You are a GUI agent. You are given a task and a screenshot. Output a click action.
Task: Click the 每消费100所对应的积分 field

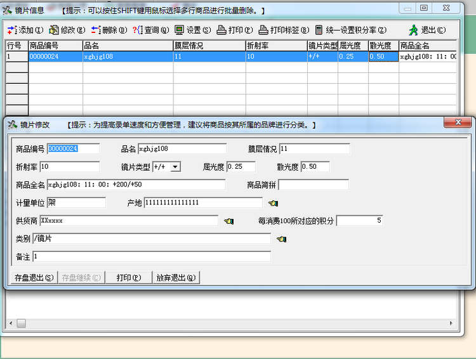(359, 221)
